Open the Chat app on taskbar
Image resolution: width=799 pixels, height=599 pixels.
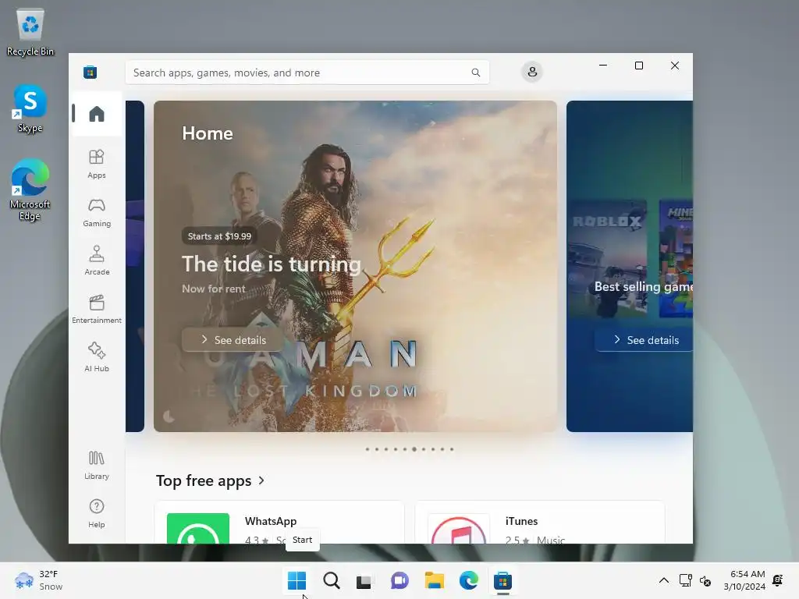click(x=399, y=580)
